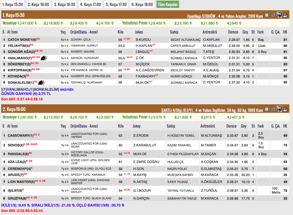Viewport: 293px width, 215px height.
Task: Click the horse-head icon next to SONKALELİM
Action: [x=41, y=82]
